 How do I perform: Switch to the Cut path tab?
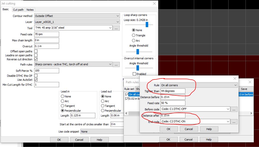(18, 9)
